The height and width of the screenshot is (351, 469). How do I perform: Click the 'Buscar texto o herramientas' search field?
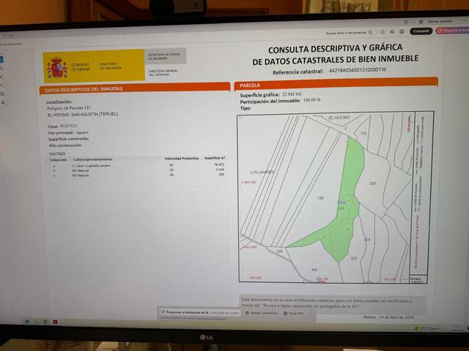click(346, 32)
